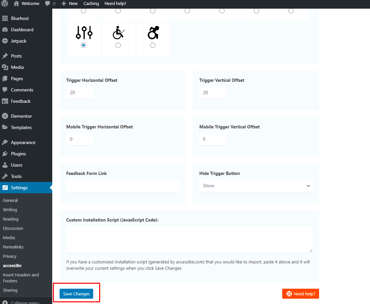Select radio button under wheelchair-with-cane icon
The height and width of the screenshot is (304, 370).
118,45
